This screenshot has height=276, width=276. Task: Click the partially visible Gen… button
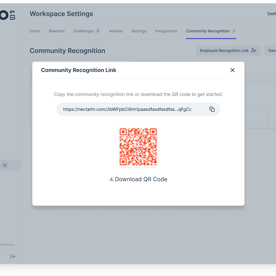click(271, 51)
